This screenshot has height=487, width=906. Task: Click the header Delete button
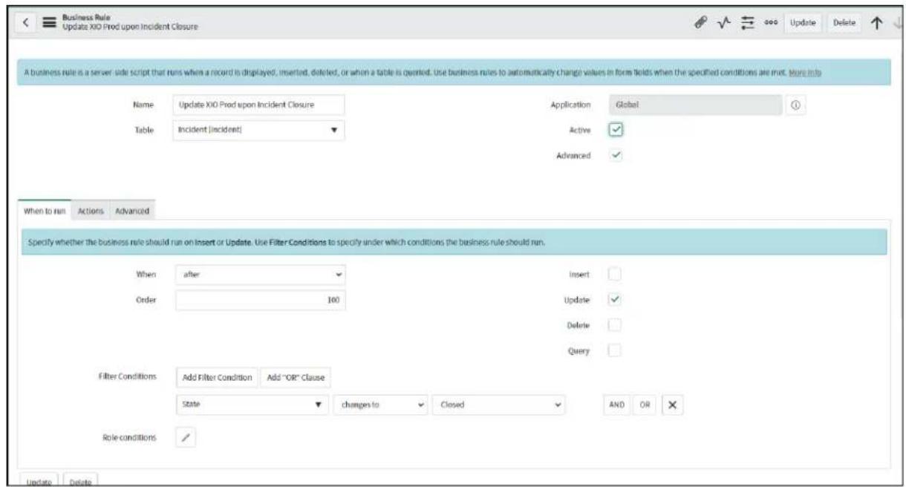click(x=843, y=23)
